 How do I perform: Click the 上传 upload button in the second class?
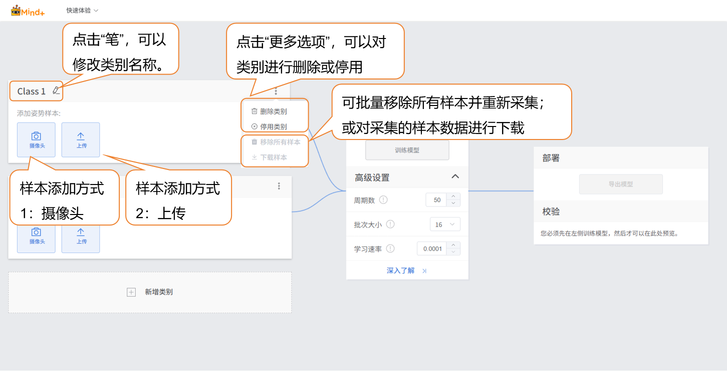click(81, 236)
